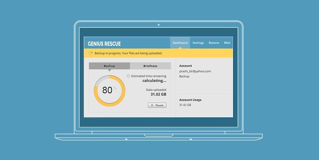Click the 31.42 GB account usage value
319x160 pixels.
pos(185,105)
